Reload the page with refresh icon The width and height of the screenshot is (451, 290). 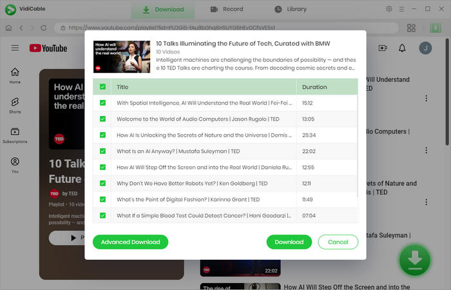(x=44, y=28)
